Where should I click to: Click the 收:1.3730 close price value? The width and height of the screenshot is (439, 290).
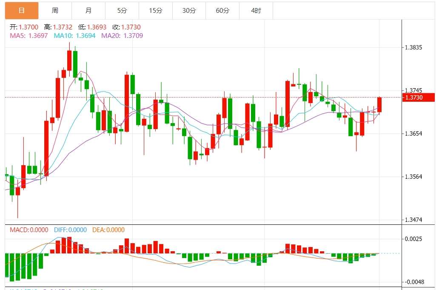(x=126, y=27)
